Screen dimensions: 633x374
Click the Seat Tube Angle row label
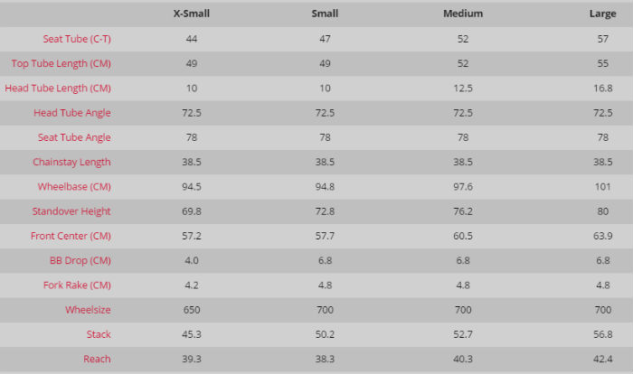pyautogui.click(x=74, y=137)
